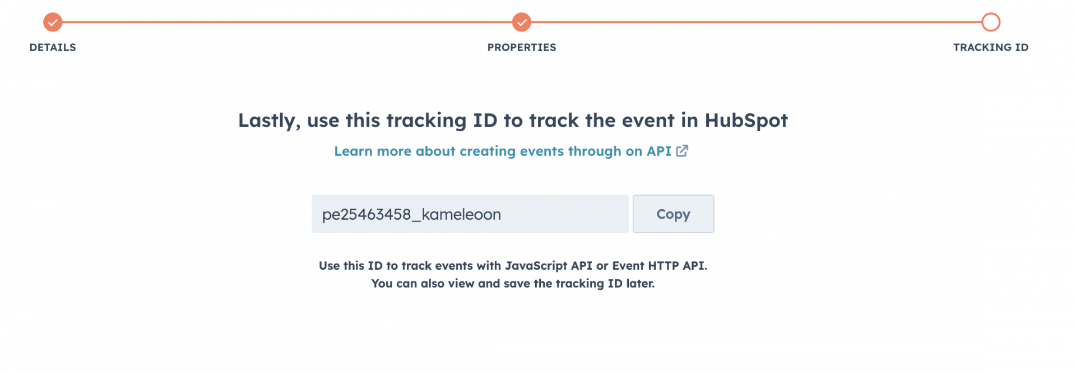1076x374 pixels.
Task: Click progress line between Details and Properties
Action: tap(287, 22)
